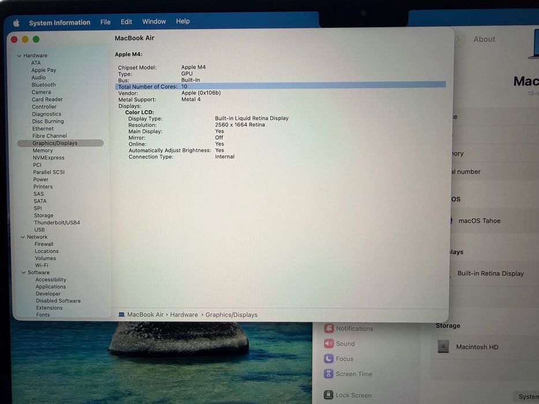
Task: Open the Help menu
Action: (x=183, y=21)
